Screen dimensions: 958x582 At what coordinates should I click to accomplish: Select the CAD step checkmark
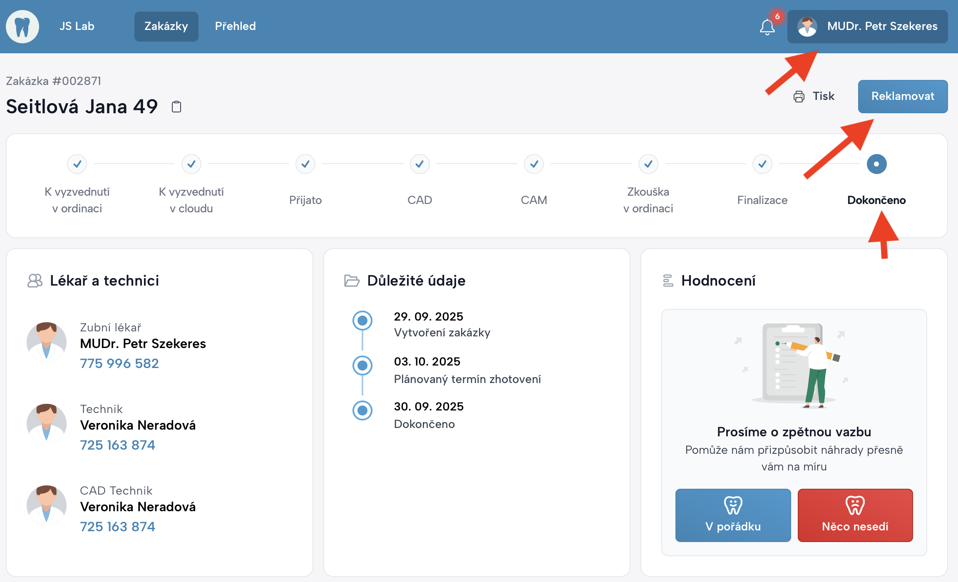pos(419,164)
